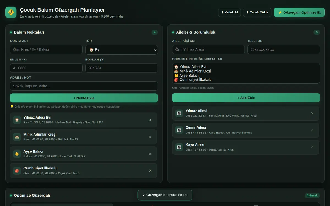The image size is (330, 206).
Task: Click the 'Ctrl / Cmd ile çoklu seçim yapın' hint
Action: (x=193, y=88)
